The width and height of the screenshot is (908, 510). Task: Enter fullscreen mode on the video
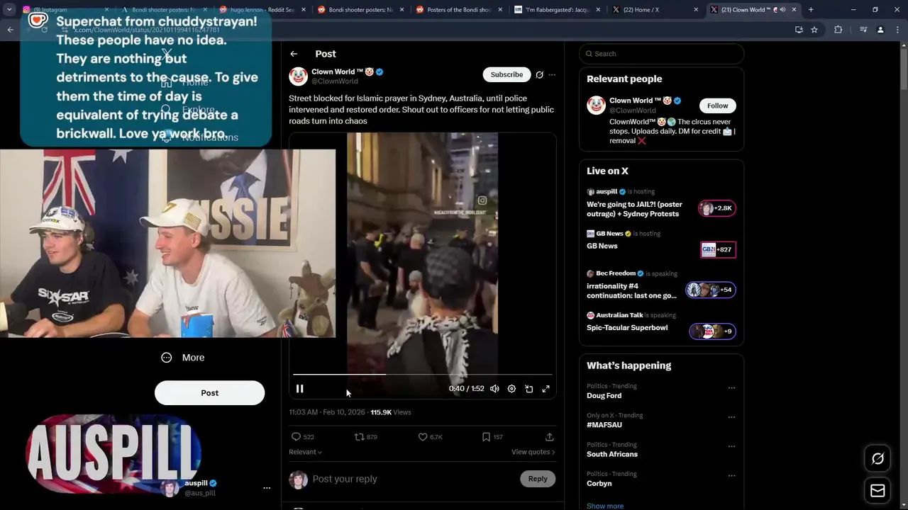[x=546, y=388]
